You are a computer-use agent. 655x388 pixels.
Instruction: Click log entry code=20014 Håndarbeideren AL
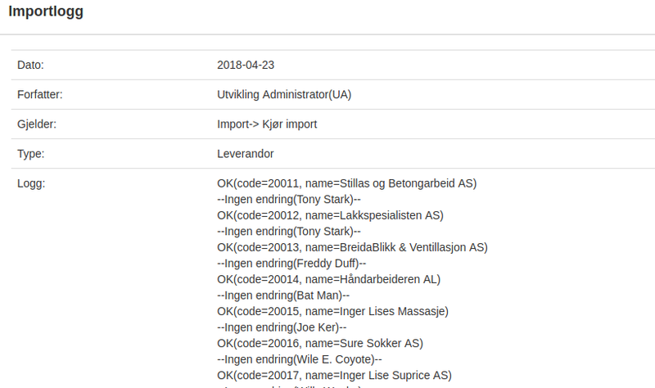coord(329,279)
